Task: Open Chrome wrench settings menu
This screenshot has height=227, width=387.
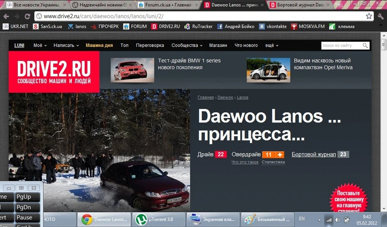Action: 380,16
